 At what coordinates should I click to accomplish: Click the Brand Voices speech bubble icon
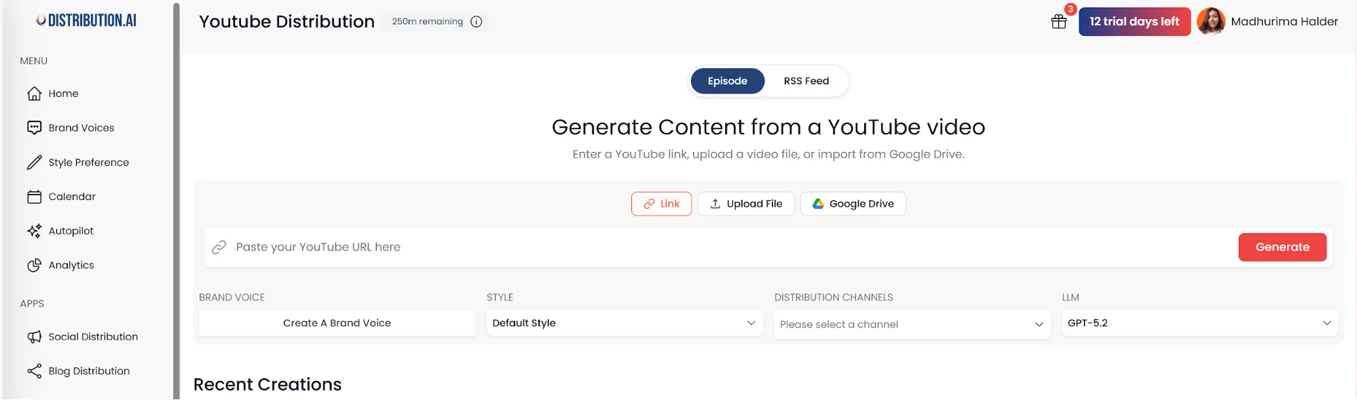coord(34,127)
